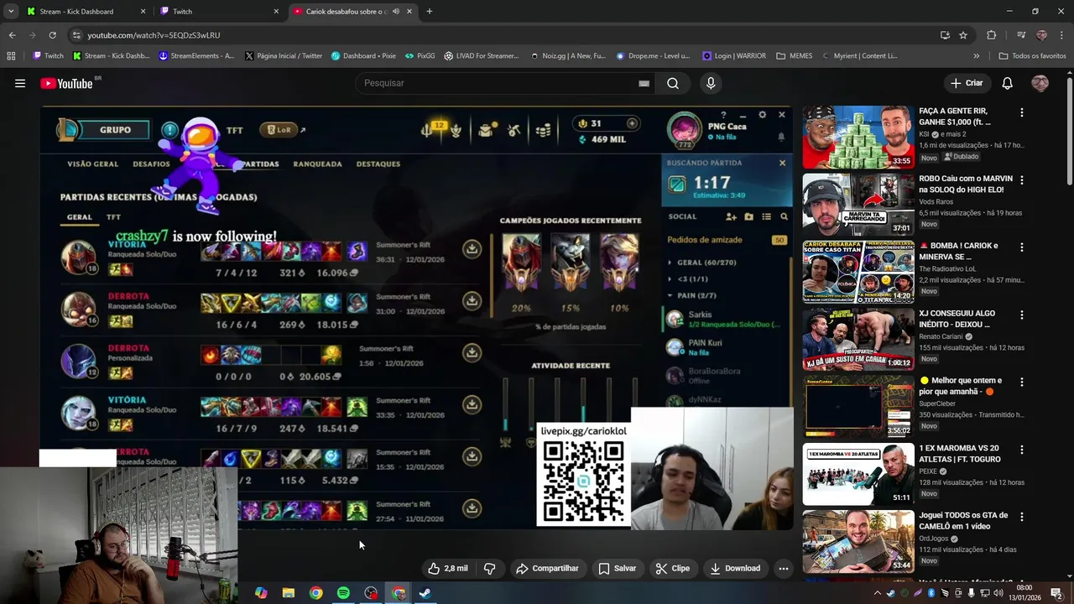Reload the page in Chrome
1074x604 pixels.
point(52,35)
